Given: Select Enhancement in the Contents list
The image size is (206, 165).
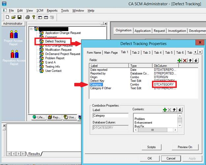Looking at the screenshot, I should 143,122.
